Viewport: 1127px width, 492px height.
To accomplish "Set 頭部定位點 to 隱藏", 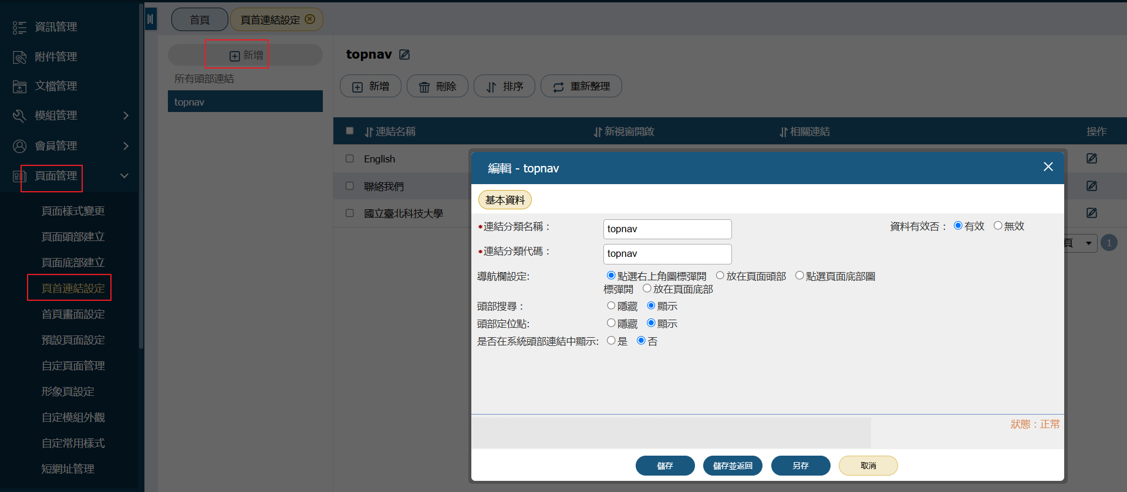I will [611, 323].
